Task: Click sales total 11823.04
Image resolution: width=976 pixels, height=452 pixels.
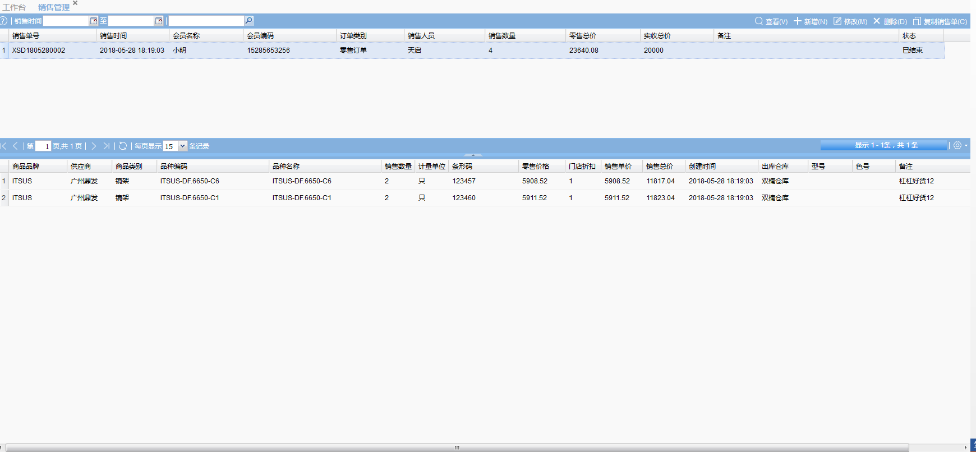Action: point(660,198)
